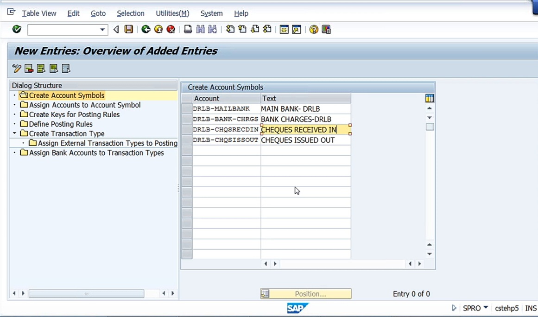Click the CHEQUES ISSUED OUT text field

click(x=306, y=140)
